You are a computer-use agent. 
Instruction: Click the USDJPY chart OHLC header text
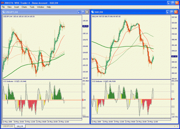19,17
